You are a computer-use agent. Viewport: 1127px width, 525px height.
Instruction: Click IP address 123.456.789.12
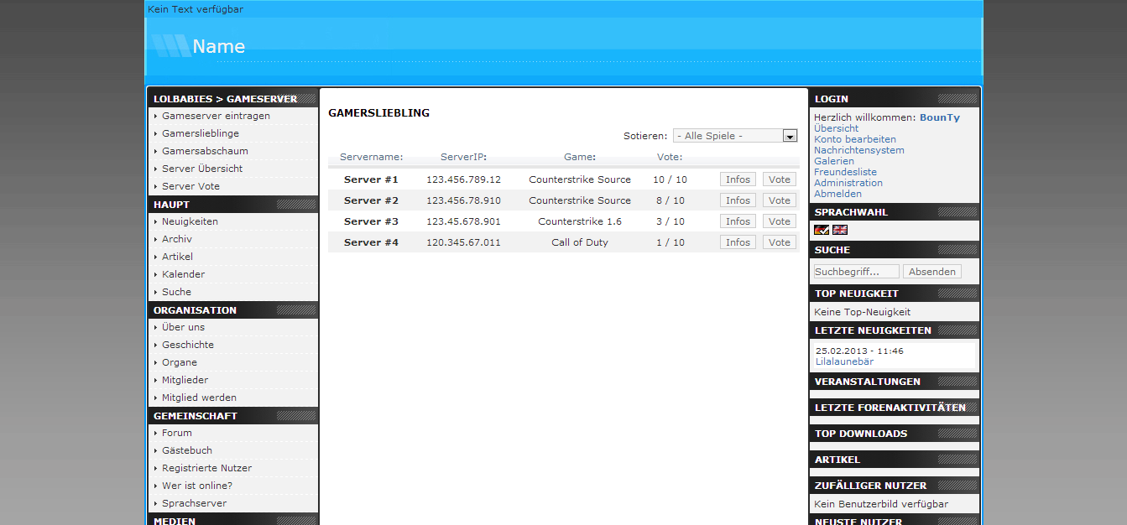(x=463, y=179)
